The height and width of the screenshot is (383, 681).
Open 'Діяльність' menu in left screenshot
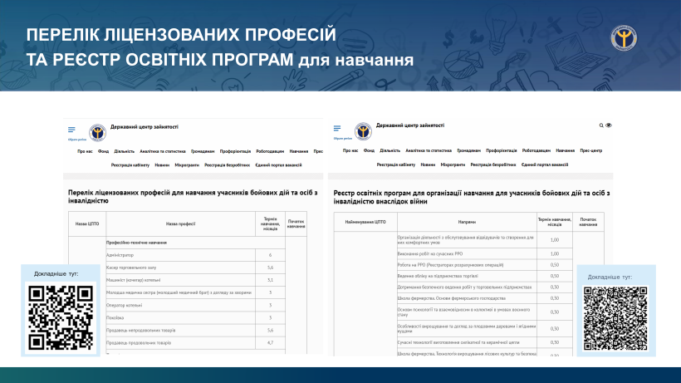pyautogui.click(x=125, y=151)
